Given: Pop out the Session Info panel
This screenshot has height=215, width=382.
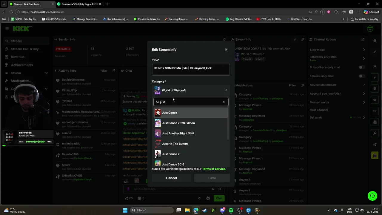Looking at the screenshot, I should click(x=224, y=39).
